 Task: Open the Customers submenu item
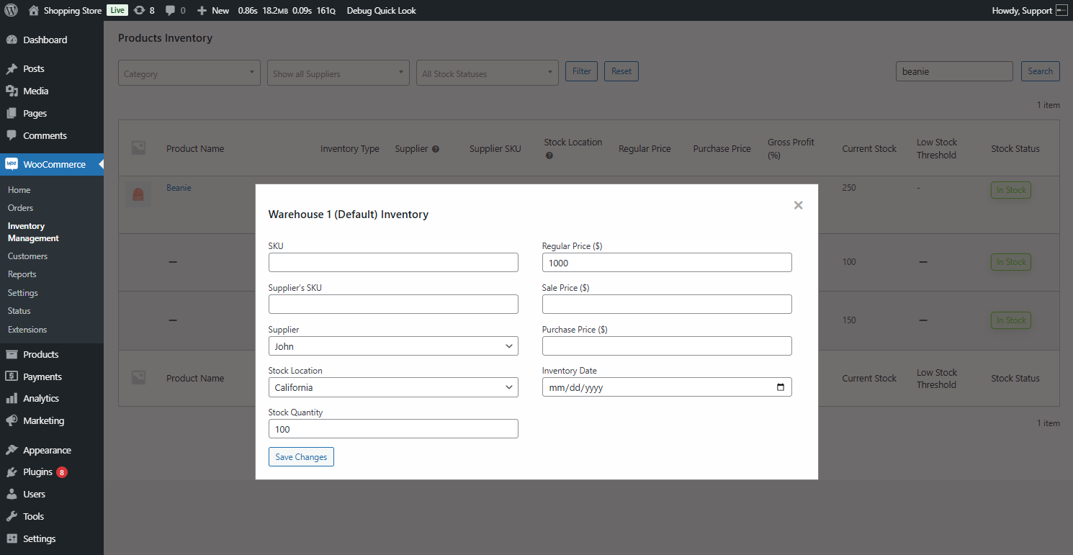tap(28, 256)
